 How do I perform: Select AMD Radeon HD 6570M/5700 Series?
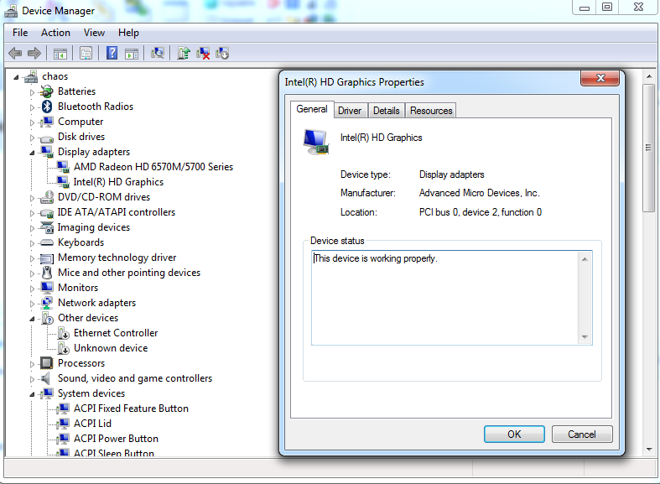coord(153,167)
